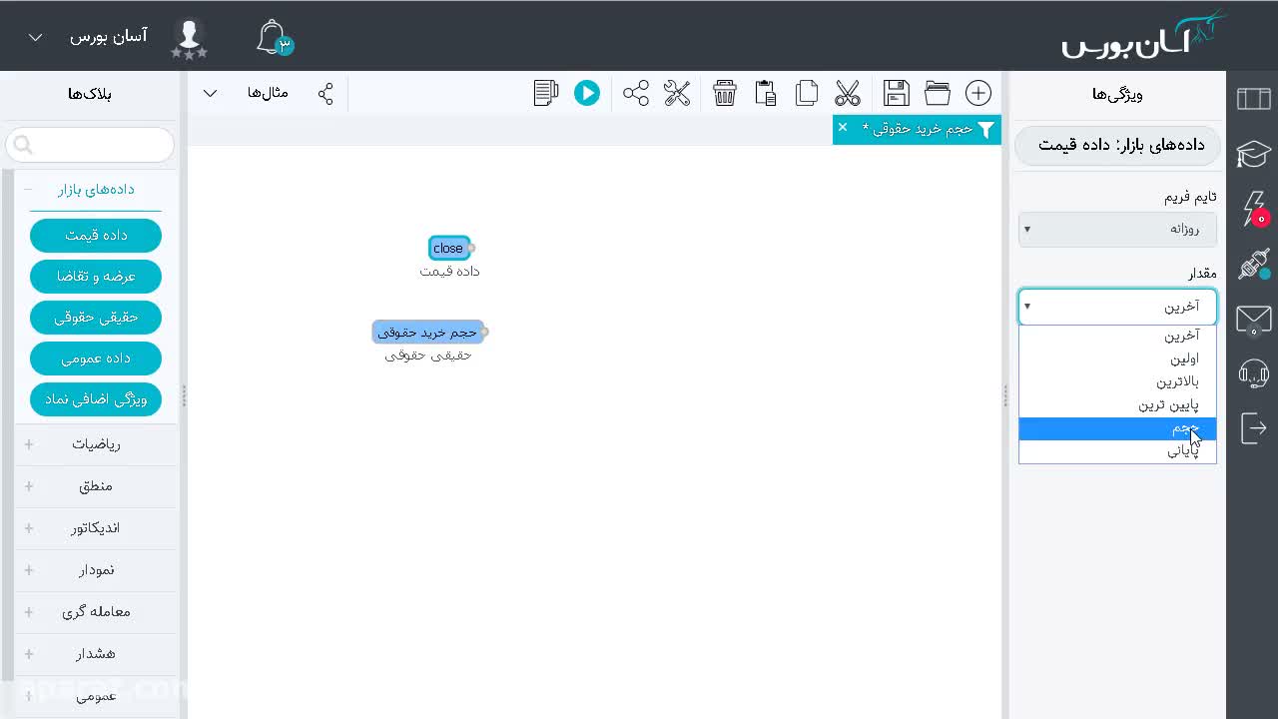
Task: Add the داده عمومی block
Action: 96,359
